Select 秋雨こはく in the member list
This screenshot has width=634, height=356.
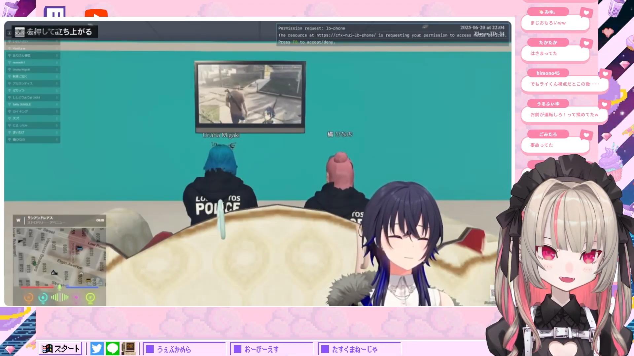pyautogui.click(x=33, y=76)
